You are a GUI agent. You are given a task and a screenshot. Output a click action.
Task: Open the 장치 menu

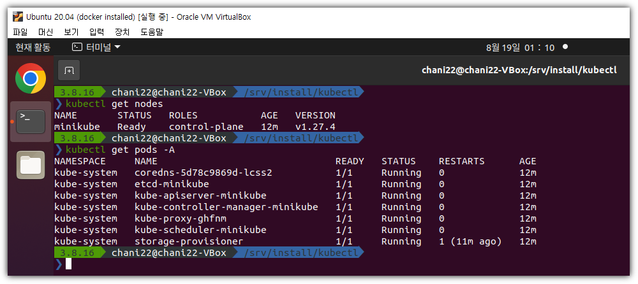[x=122, y=32]
